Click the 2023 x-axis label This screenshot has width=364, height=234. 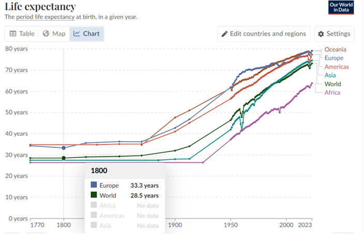tap(305, 225)
